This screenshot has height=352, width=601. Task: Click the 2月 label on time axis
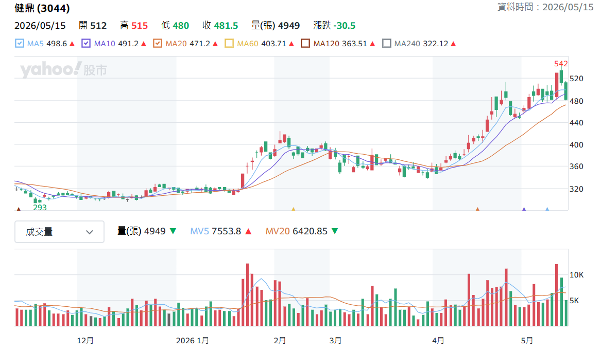pos(280,341)
